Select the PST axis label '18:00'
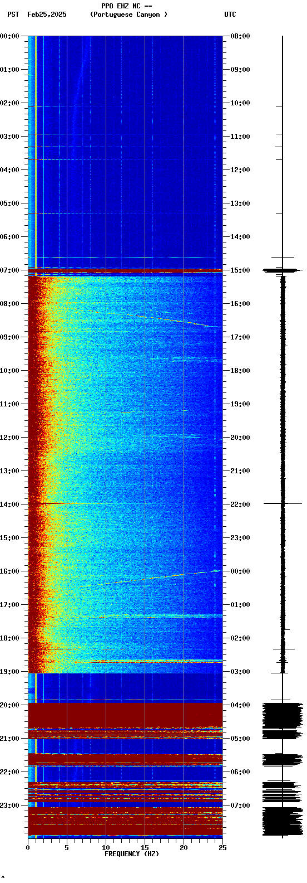Image resolution: width=307 pixels, height=883 pixels. click(9, 638)
